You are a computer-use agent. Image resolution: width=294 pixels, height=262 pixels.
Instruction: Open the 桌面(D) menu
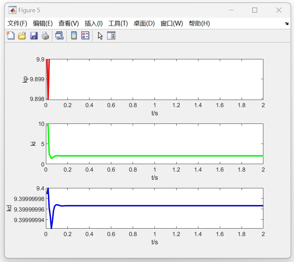(x=144, y=24)
